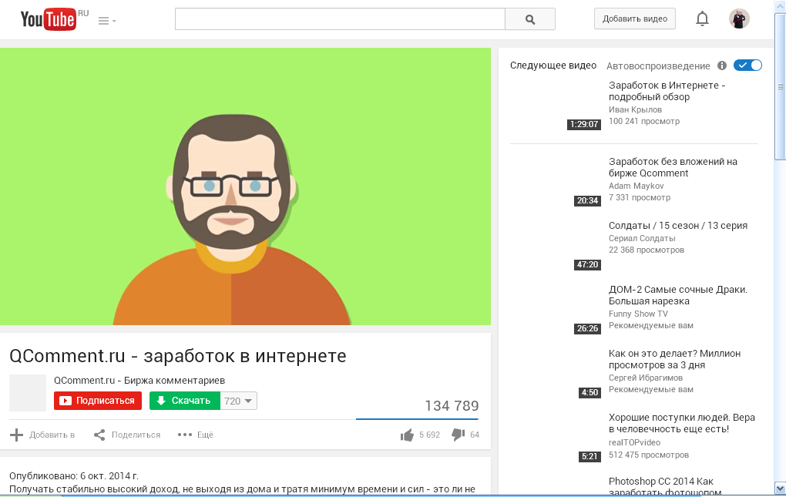Click the 100 241 просмотр text

point(644,121)
